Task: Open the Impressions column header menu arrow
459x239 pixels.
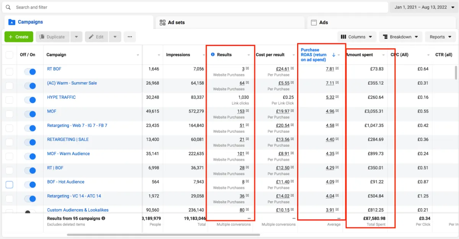Action: click(203, 55)
